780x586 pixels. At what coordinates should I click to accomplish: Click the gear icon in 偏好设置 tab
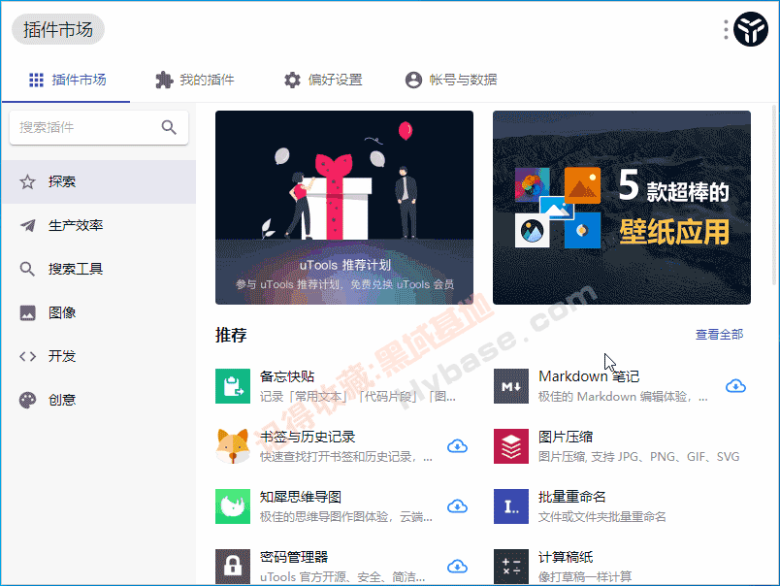[293, 80]
